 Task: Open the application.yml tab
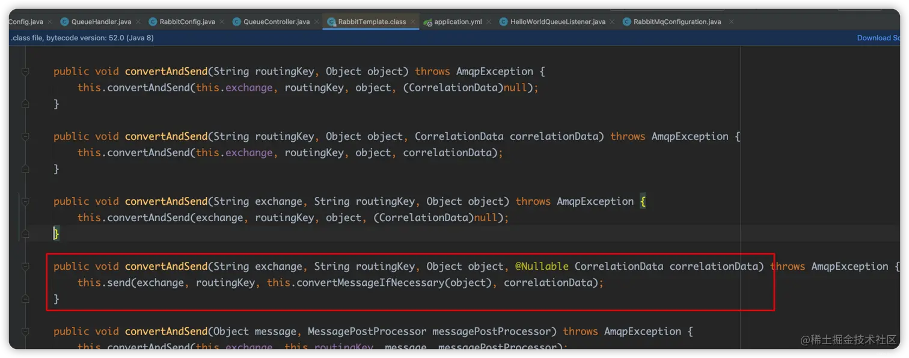click(458, 22)
